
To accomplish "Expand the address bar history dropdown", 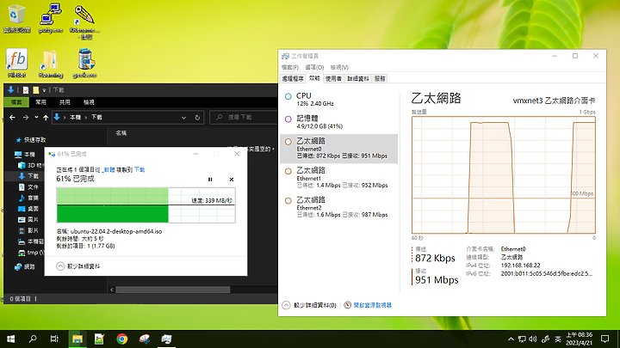I will click(x=183, y=118).
